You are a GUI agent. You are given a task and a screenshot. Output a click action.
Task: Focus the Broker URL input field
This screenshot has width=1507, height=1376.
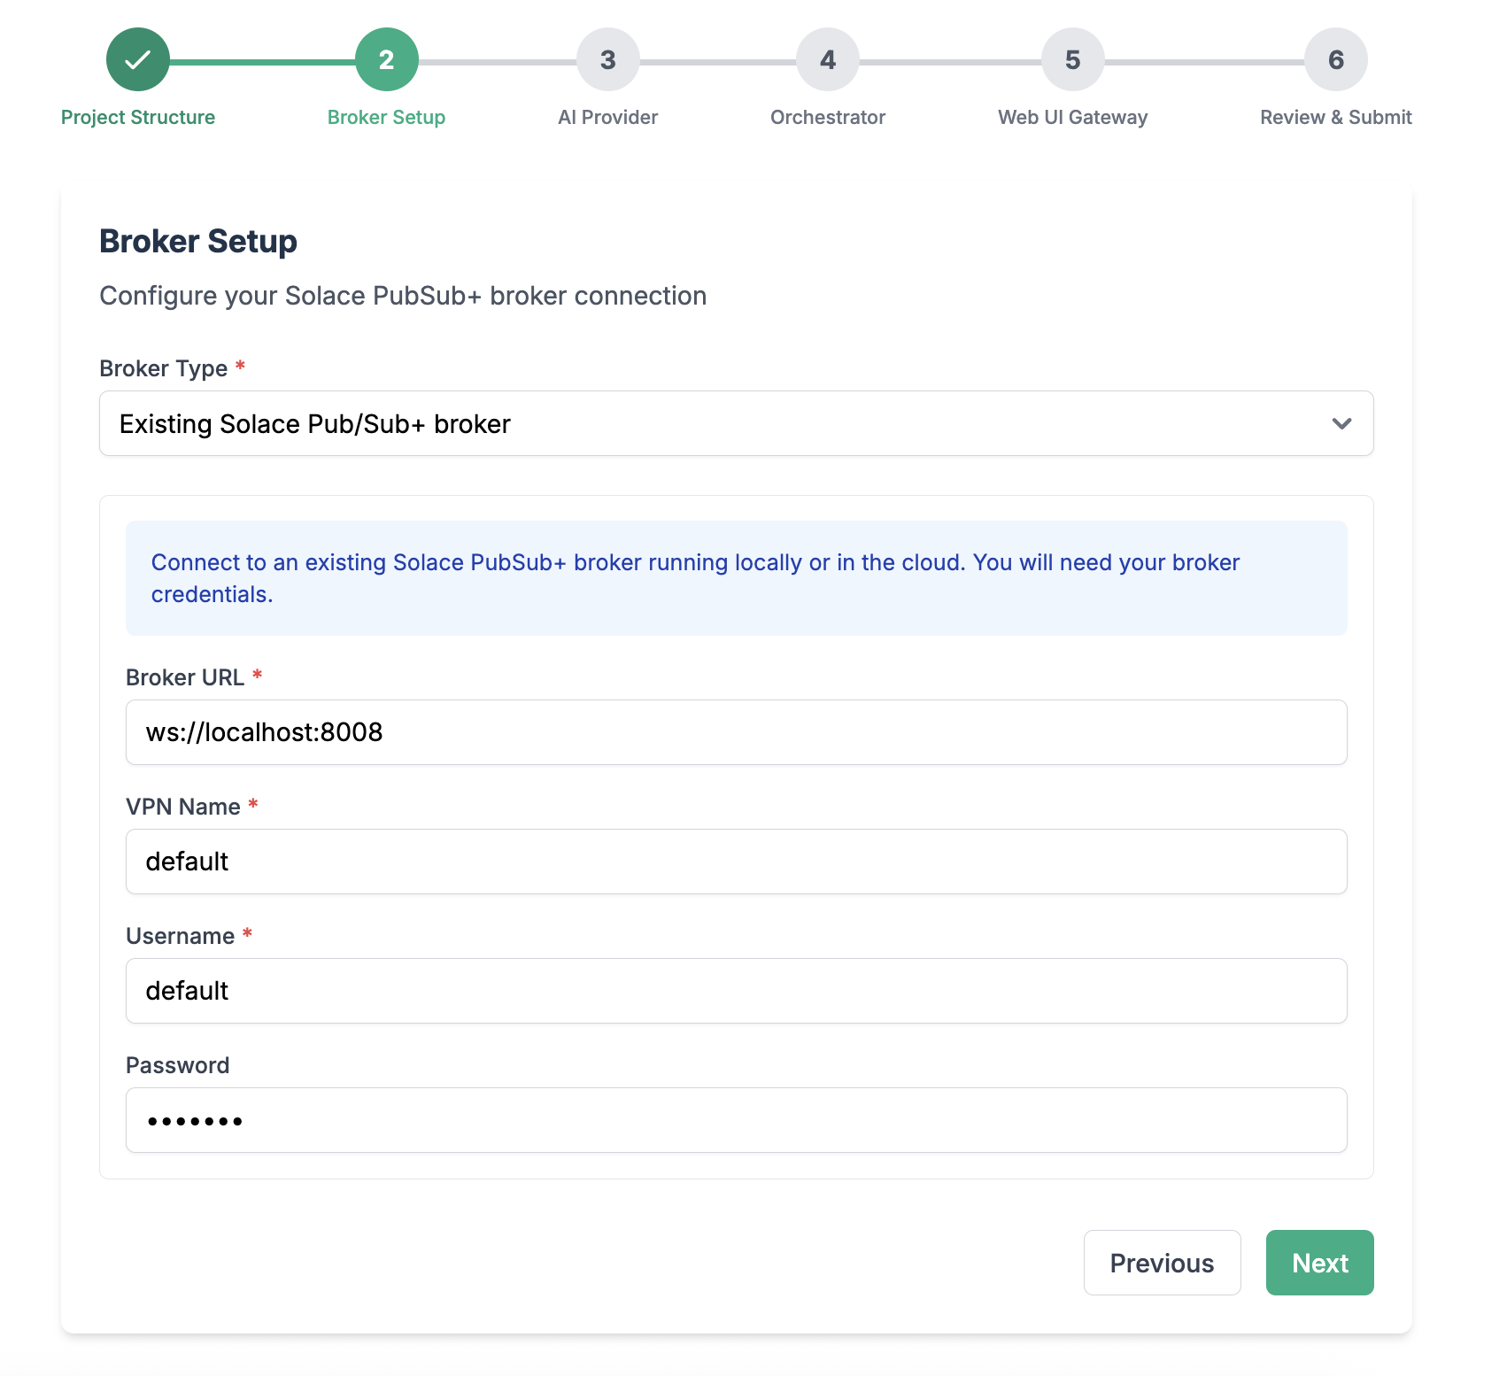coord(737,732)
